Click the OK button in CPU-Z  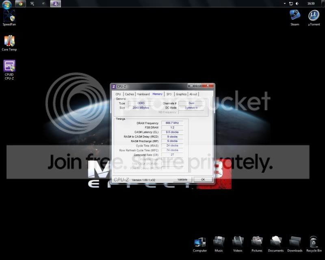[x=203, y=180]
